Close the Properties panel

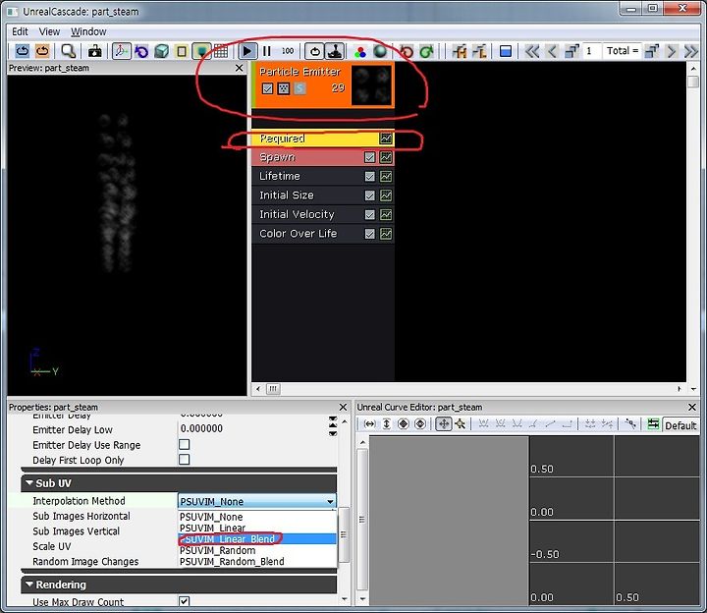pos(343,408)
